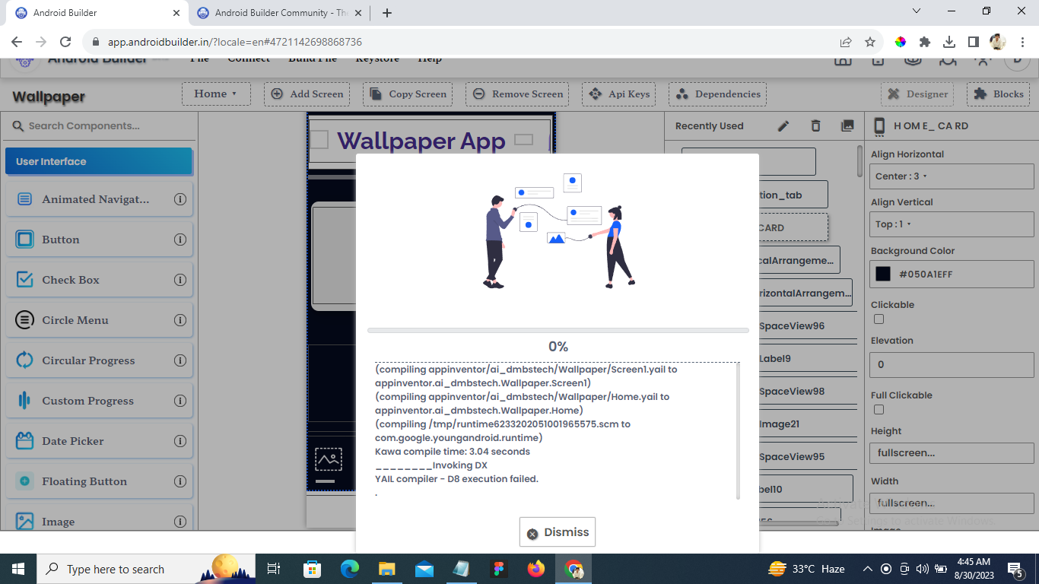Open the Home screen dropdown
The height and width of the screenshot is (584, 1039).
[x=215, y=94]
